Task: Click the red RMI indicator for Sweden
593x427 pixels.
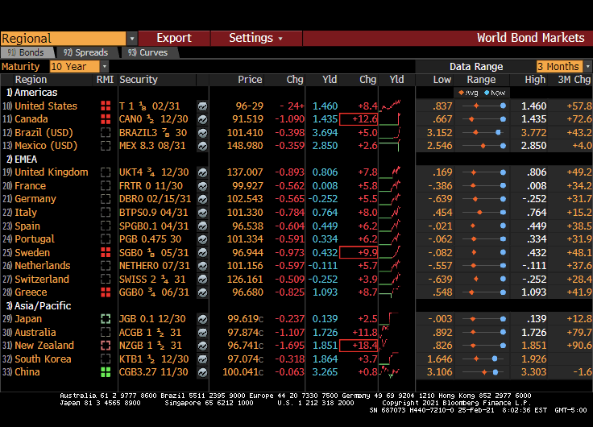Action: tap(106, 252)
